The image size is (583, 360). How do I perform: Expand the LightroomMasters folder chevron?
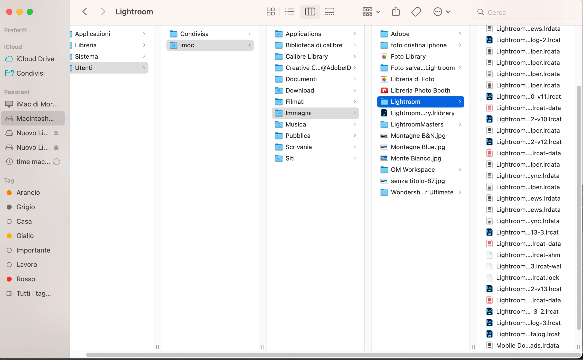coord(460,124)
